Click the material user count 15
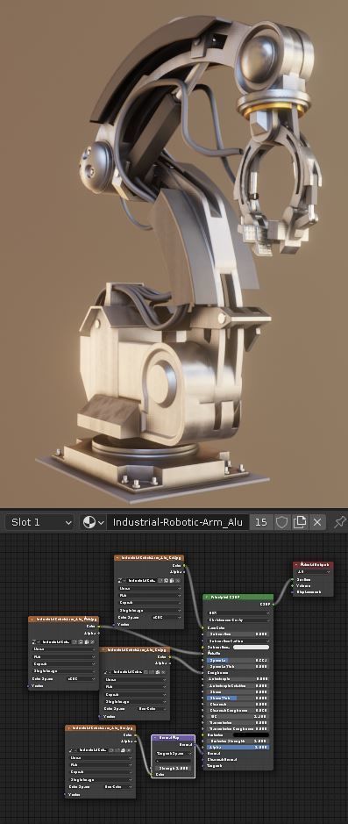Viewport: 348px width, 824px height. 261,522
